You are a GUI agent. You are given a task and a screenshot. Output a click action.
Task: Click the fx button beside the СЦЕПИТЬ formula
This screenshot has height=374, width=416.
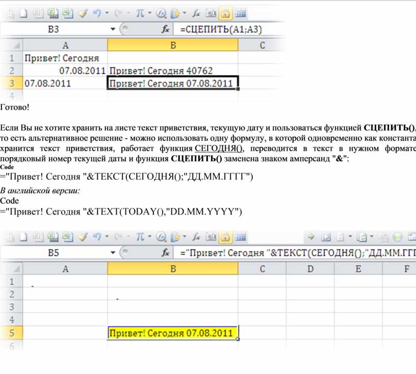point(166,29)
